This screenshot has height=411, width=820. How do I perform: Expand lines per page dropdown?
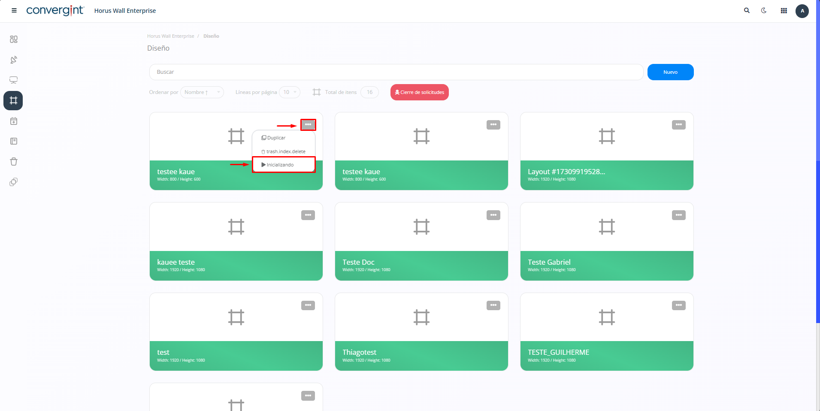click(x=290, y=92)
